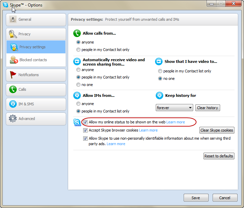244x208 pixels.
Task: Click the green phone icon beside Allow calls from
Action: 77,33
